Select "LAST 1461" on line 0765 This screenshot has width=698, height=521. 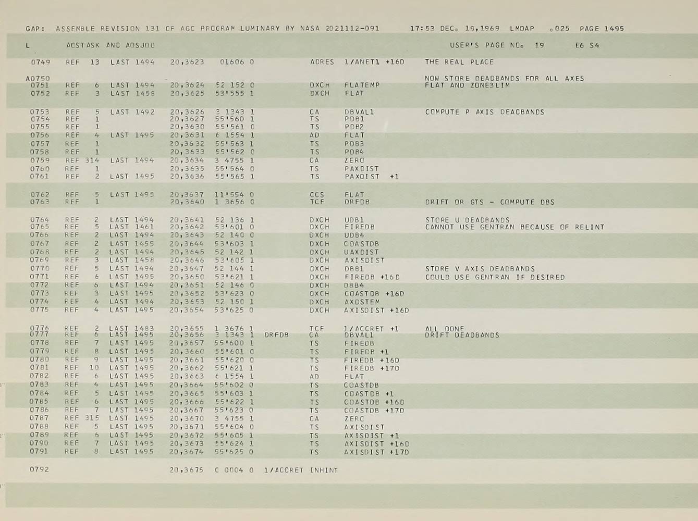(131, 227)
